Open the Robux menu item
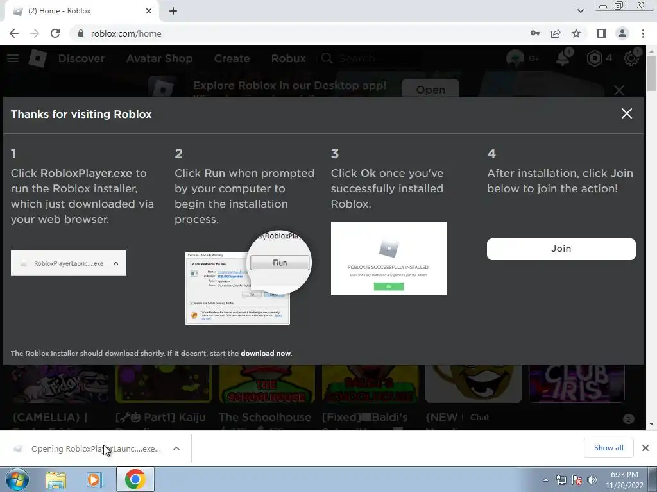 tap(288, 58)
